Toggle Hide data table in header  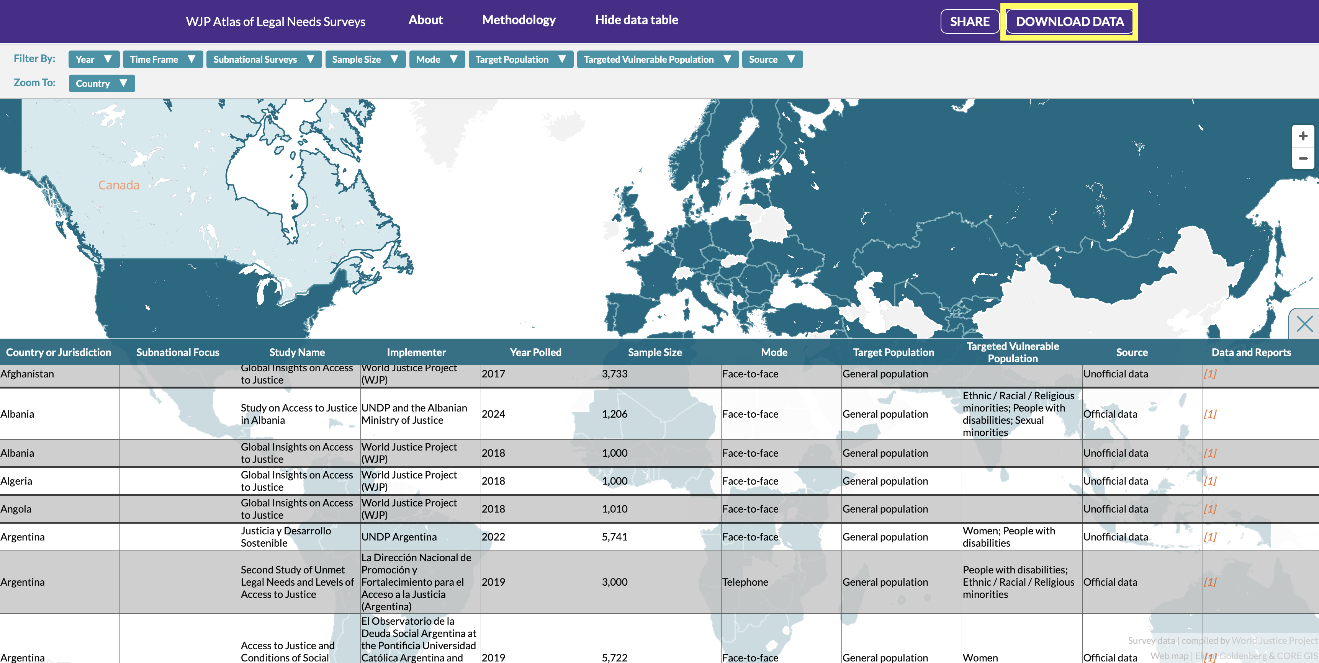pos(636,20)
